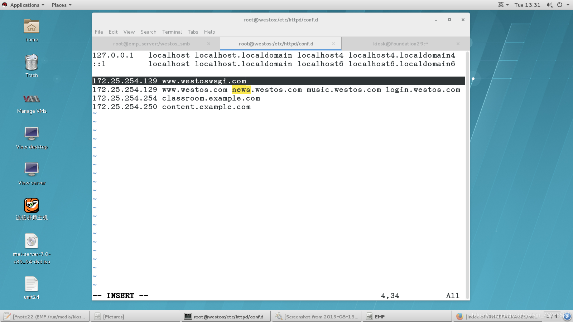Launch Manage VMs desktop icon
The image size is (573, 322).
[x=32, y=99]
